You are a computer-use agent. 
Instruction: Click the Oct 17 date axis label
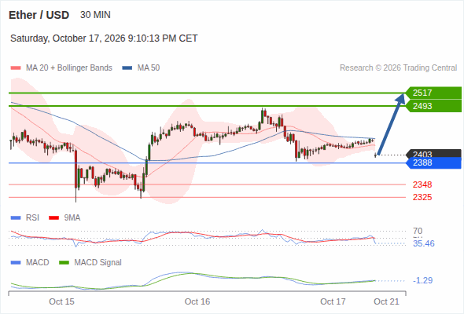pos(333,301)
